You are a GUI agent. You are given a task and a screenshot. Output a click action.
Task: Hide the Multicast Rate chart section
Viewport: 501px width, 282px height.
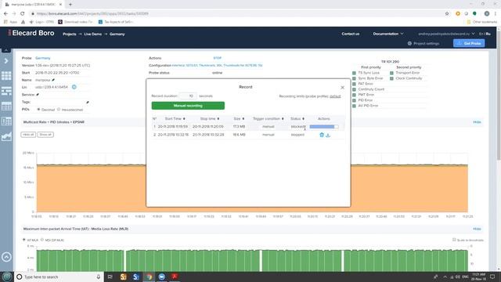477,122
